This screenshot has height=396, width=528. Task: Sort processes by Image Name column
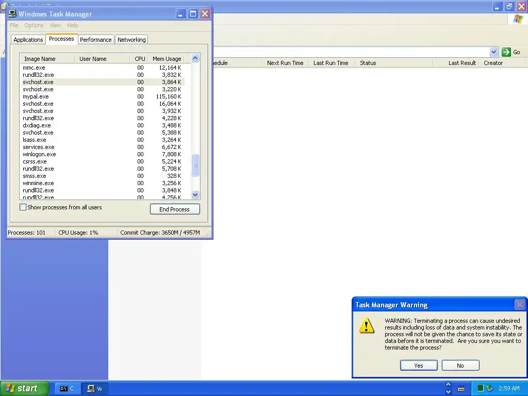47,59
